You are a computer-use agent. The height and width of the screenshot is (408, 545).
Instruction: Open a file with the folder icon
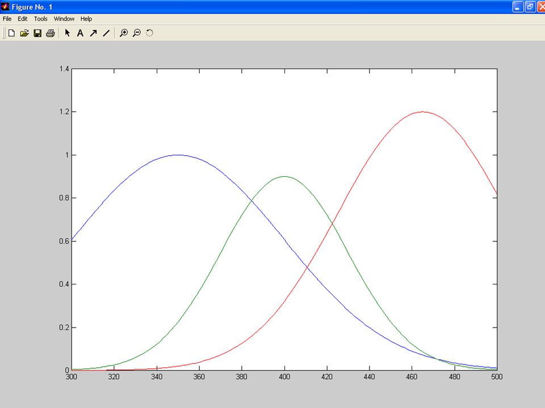pos(24,33)
